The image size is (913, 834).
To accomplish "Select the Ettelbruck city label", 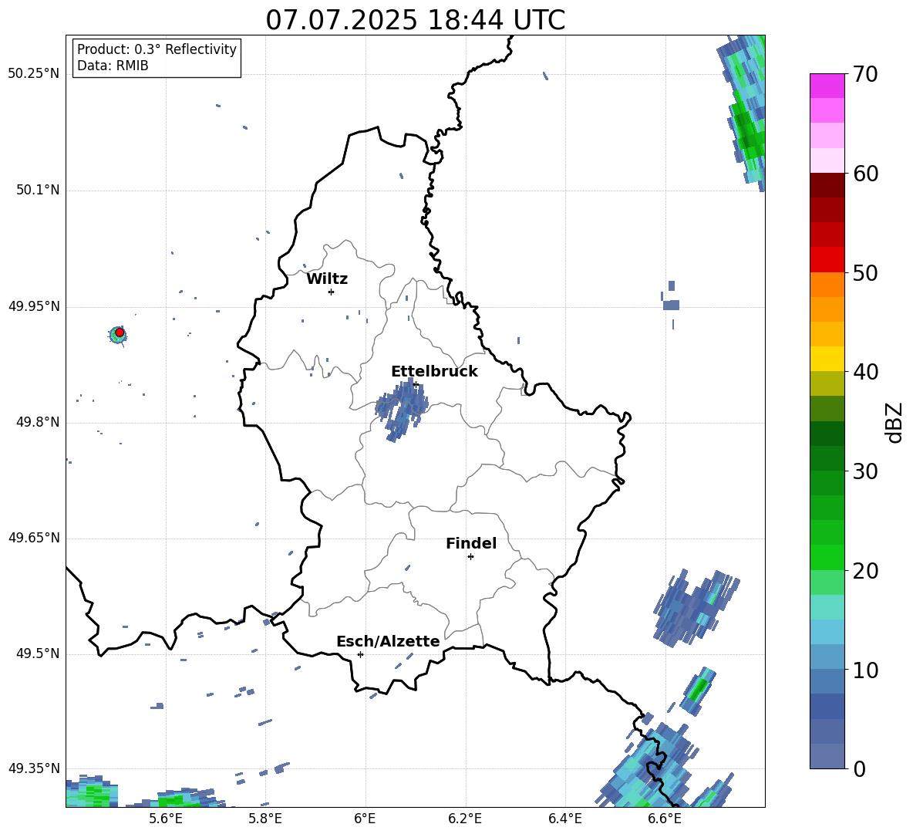I will pos(434,372).
